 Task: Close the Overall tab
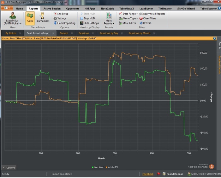tap(72, 33)
